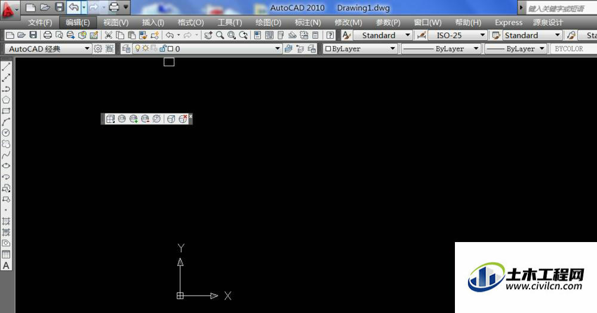597x313 pixels.
Task: Click the search keyword input field
Action: (561, 8)
